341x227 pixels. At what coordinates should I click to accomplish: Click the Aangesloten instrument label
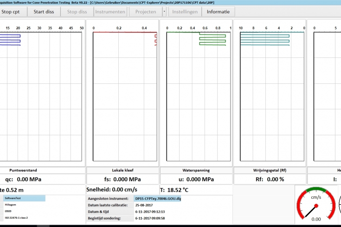pos(108,199)
